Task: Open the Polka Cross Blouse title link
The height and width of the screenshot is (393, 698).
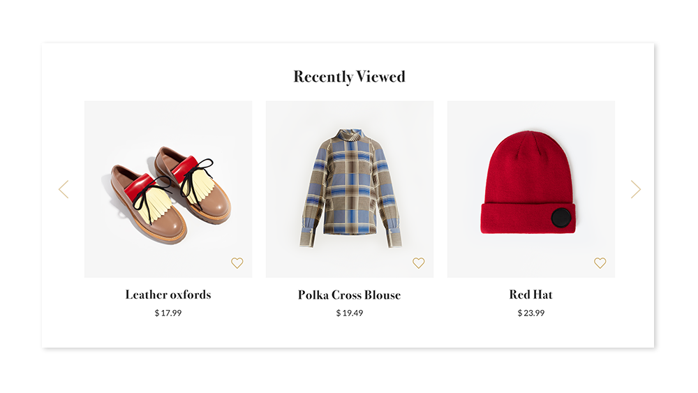Action: coord(350,295)
